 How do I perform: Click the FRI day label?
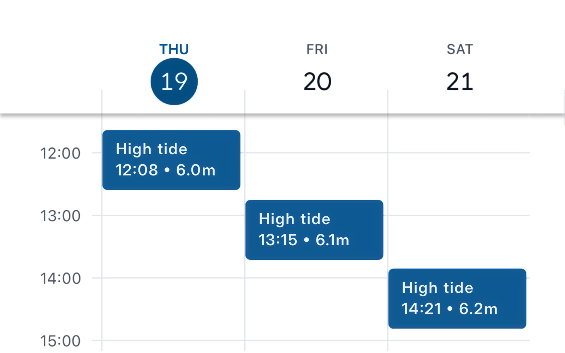click(317, 49)
